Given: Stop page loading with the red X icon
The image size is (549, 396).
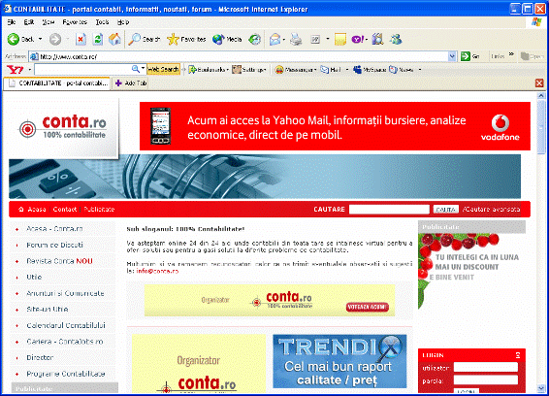Looking at the screenshot, I should [81, 39].
